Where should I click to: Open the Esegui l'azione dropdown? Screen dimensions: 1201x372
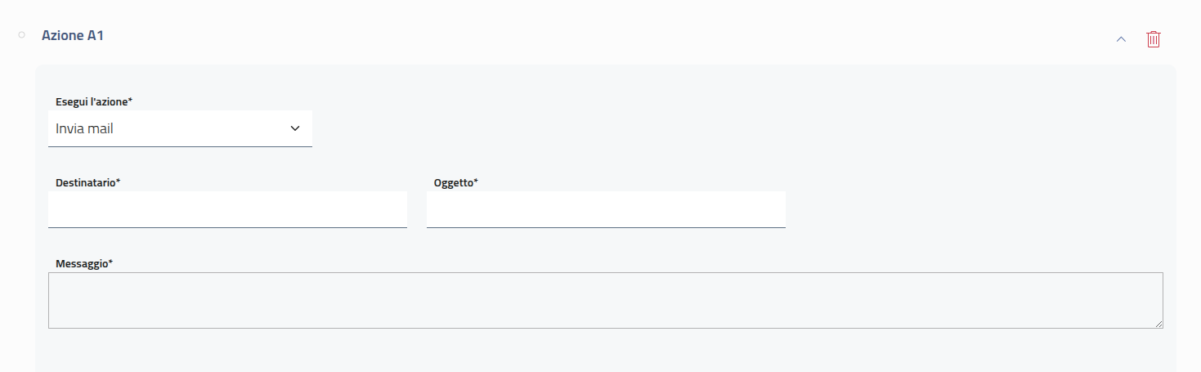[x=180, y=128]
